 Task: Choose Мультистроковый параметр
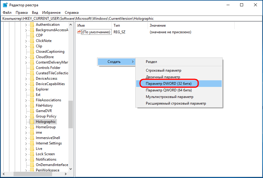(x=179, y=97)
